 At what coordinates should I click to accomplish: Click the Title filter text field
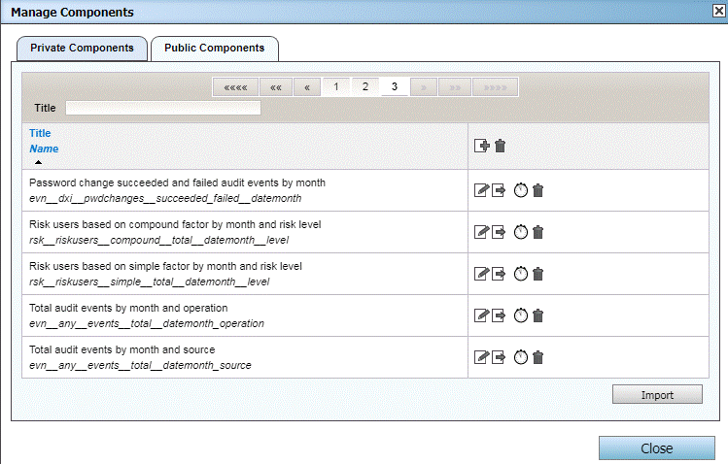pyautogui.click(x=162, y=108)
